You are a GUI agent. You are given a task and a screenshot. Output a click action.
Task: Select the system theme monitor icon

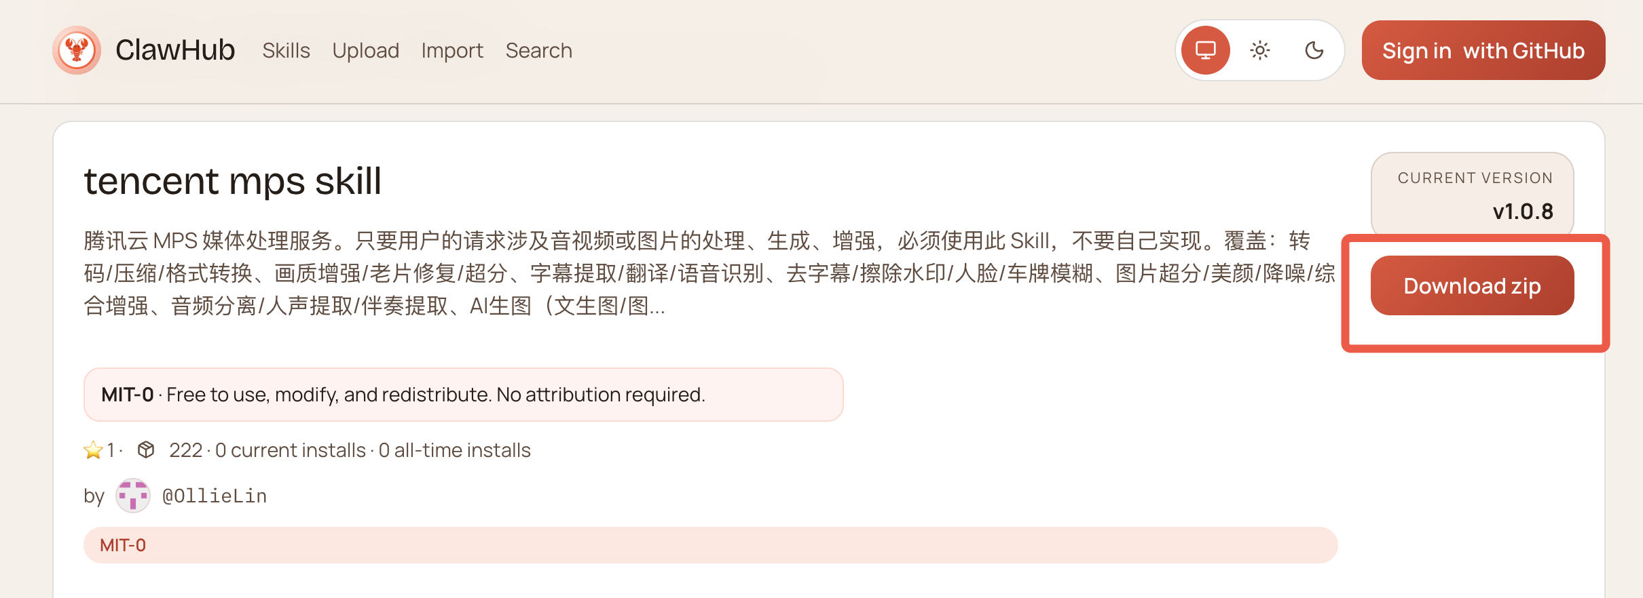pyautogui.click(x=1205, y=50)
